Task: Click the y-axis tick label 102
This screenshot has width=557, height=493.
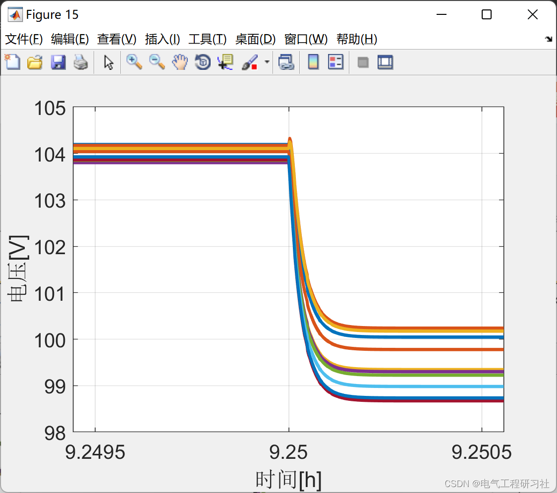Action: (50, 248)
